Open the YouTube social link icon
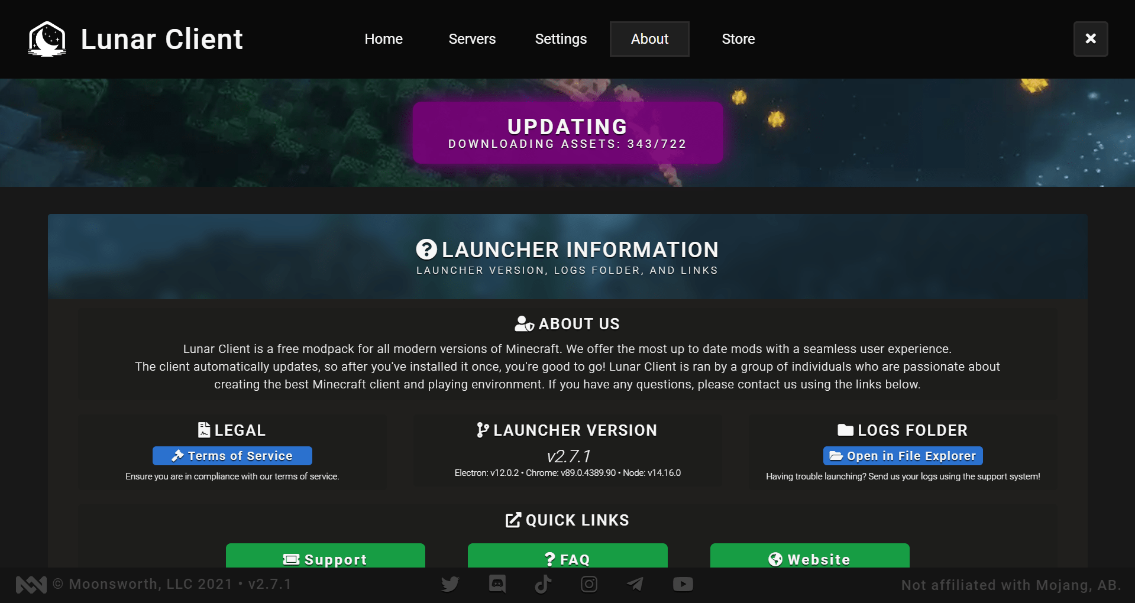 [x=683, y=584]
